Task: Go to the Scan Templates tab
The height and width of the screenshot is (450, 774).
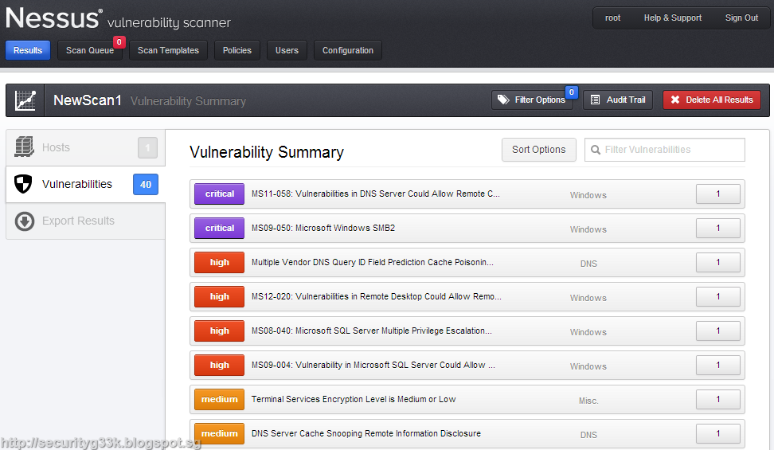Action: (x=168, y=50)
